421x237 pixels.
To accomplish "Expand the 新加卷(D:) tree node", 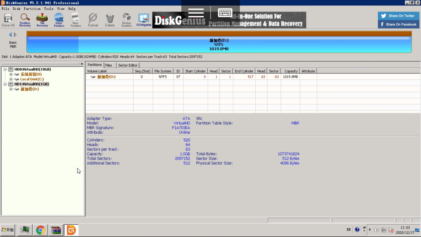I will [11, 89].
